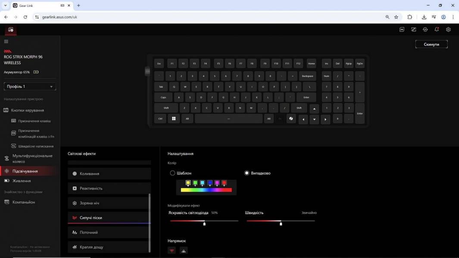The height and width of the screenshot is (258, 459).
Task: Reload the Gear Link page
Action: tap(25, 17)
